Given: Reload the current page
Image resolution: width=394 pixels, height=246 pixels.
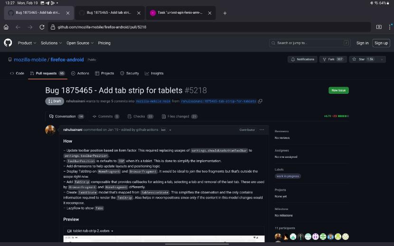Looking at the screenshot, I should [x=42, y=27].
